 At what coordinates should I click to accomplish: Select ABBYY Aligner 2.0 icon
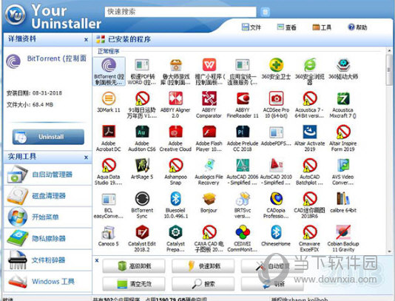[x=175, y=98]
